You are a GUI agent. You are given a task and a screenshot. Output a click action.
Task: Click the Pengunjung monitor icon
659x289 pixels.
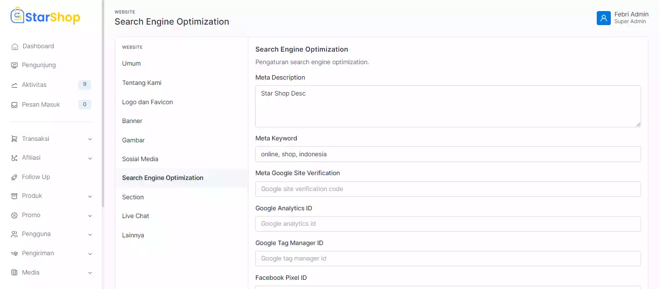pyautogui.click(x=14, y=65)
